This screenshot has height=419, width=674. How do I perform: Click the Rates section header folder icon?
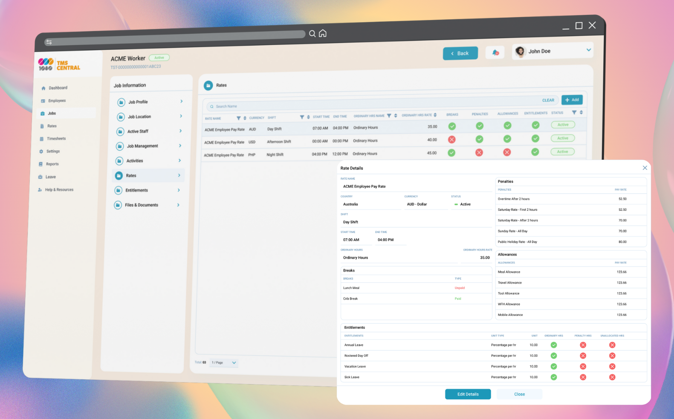tap(208, 85)
